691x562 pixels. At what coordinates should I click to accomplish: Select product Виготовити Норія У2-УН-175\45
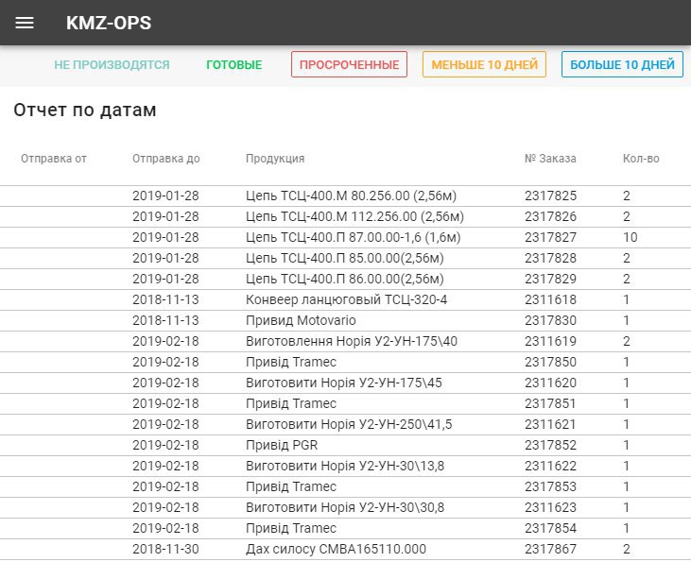click(x=344, y=383)
